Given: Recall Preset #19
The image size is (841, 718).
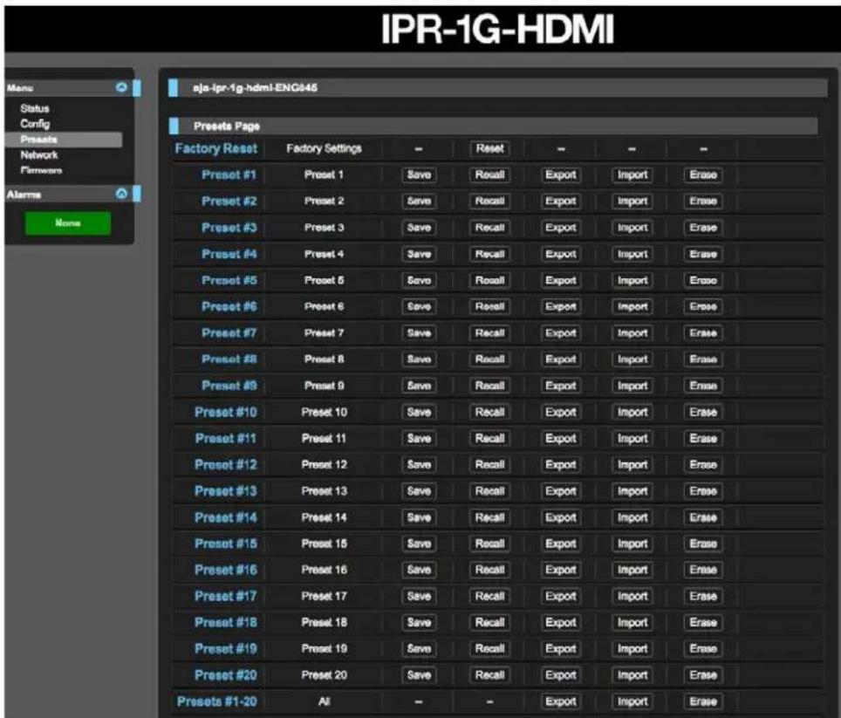Looking at the screenshot, I should pos(489,648).
